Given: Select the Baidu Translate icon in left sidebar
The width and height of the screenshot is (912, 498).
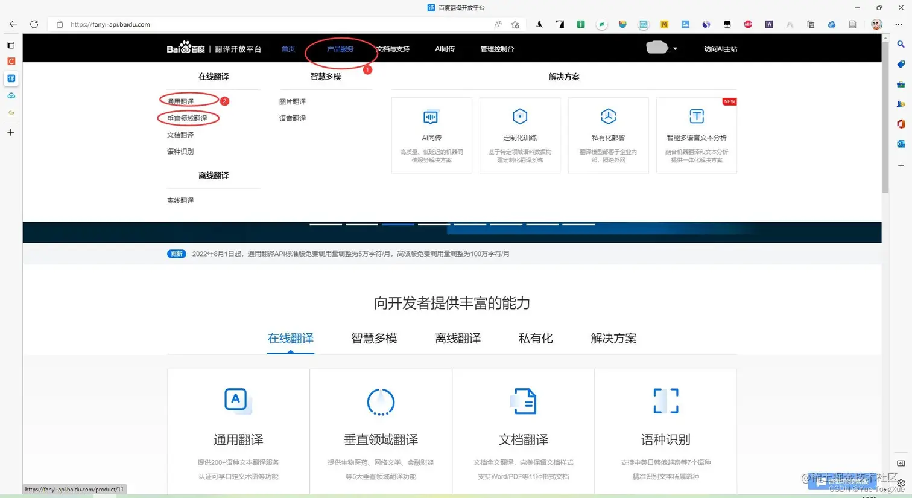Looking at the screenshot, I should pyautogui.click(x=11, y=78).
